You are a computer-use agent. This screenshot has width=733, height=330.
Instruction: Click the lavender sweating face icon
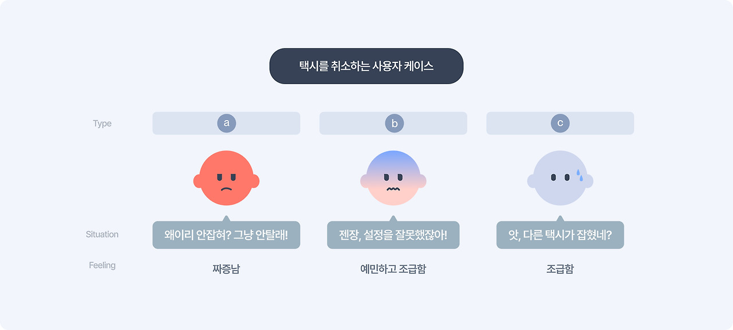[560, 178]
